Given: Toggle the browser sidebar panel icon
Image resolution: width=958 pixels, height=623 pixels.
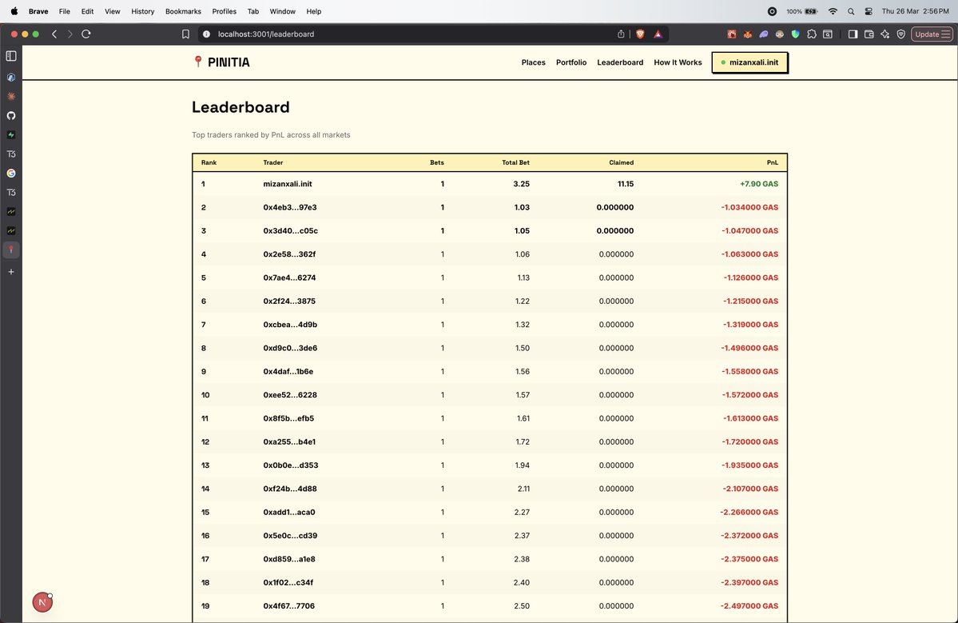Looking at the screenshot, I should click(853, 34).
